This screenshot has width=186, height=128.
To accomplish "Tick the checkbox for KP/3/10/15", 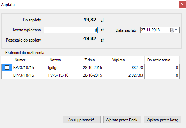I will click(x=7, y=68).
